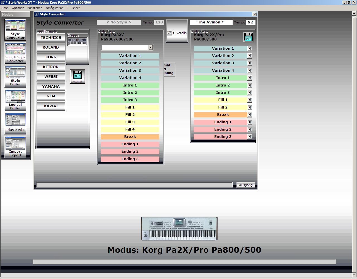Choose YAMAHA source format

(x=51, y=86)
